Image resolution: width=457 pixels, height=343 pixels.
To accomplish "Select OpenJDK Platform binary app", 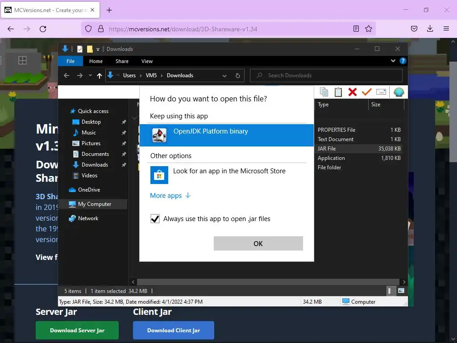I will click(x=226, y=135).
